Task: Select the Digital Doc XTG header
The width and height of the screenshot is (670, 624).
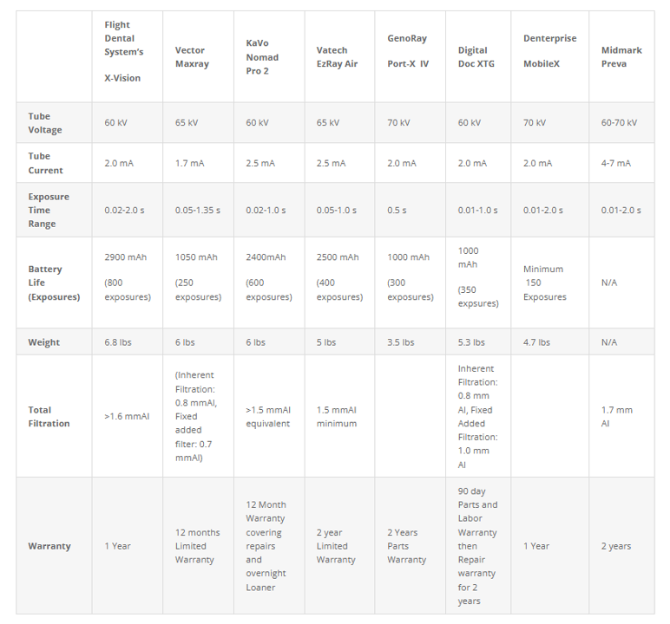Action: click(x=478, y=56)
